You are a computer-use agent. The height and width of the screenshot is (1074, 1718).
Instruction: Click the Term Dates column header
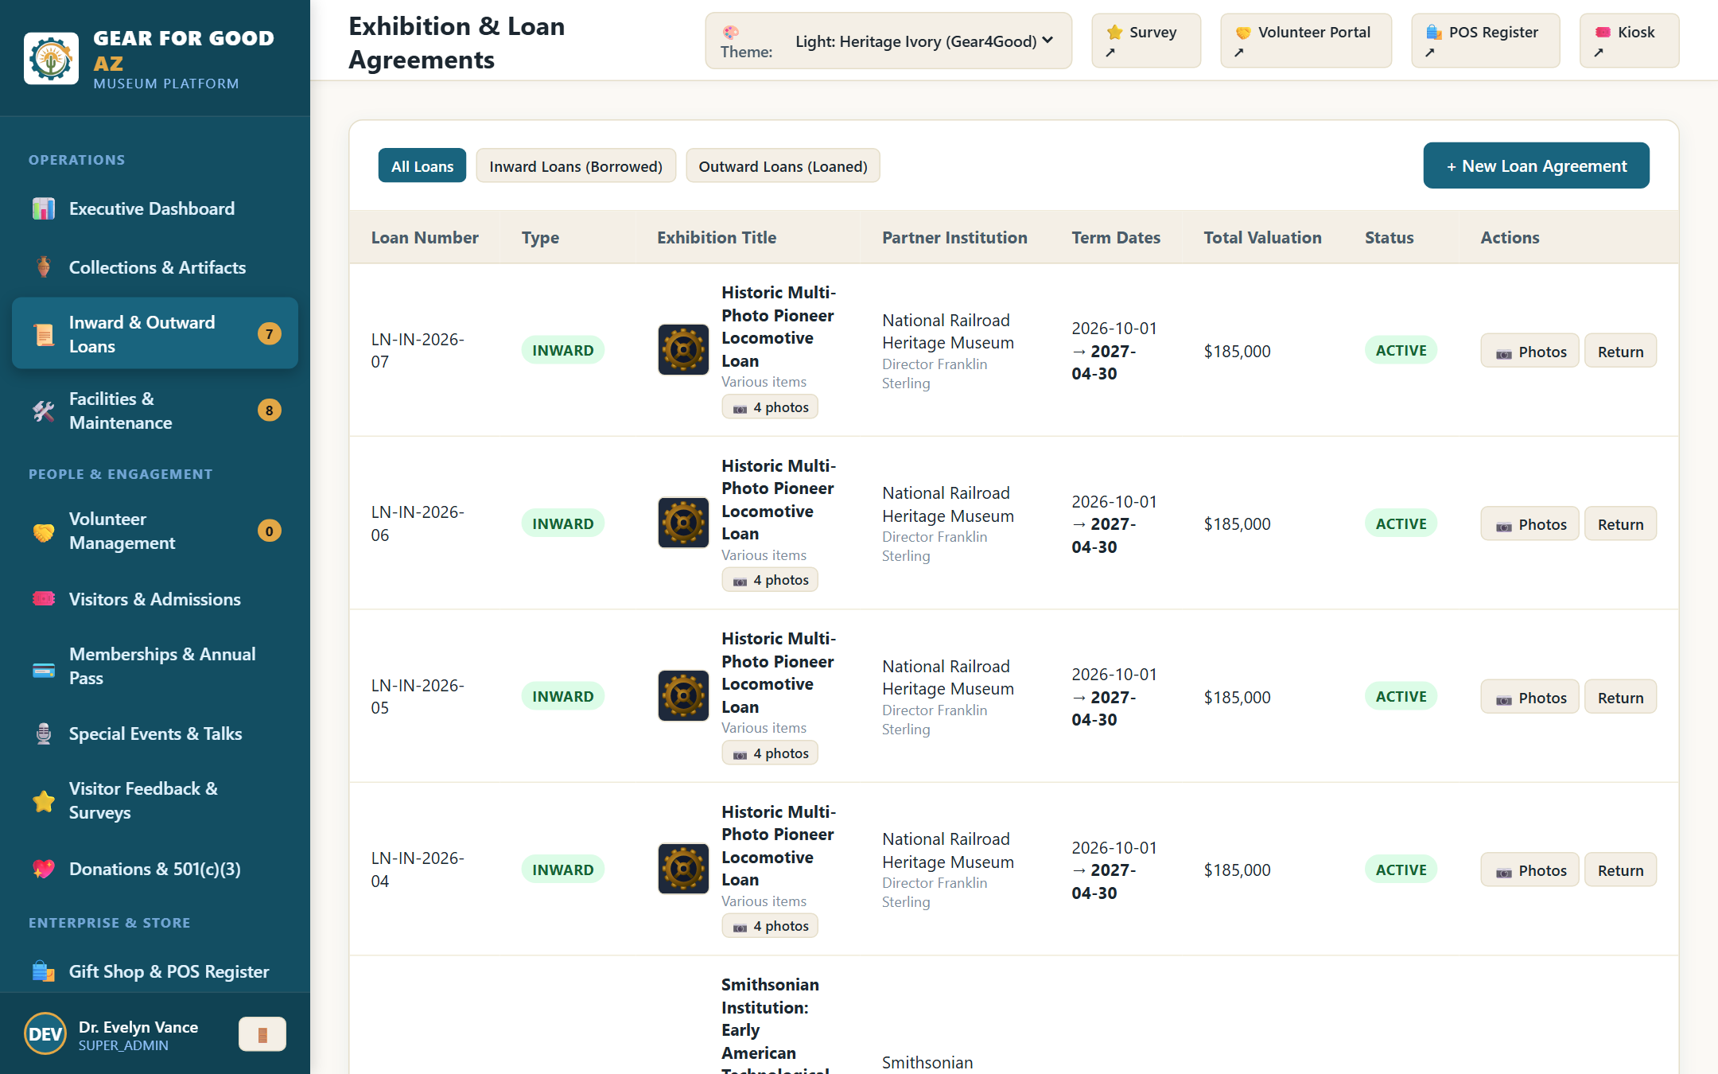(1116, 237)
